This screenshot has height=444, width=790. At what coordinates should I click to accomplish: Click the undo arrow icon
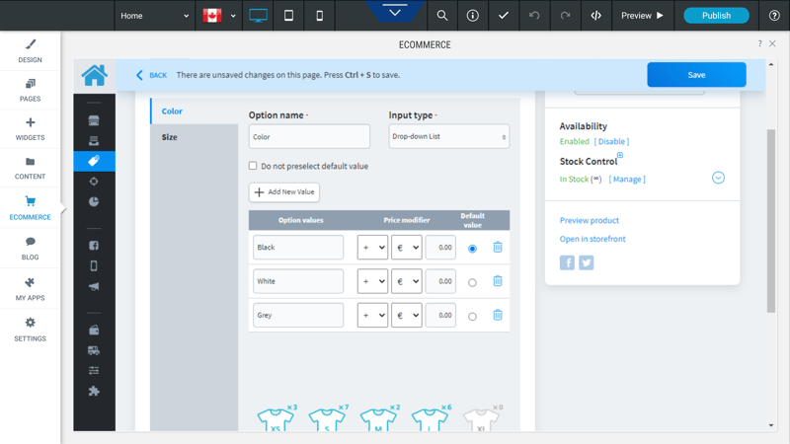tap(534, 16)
